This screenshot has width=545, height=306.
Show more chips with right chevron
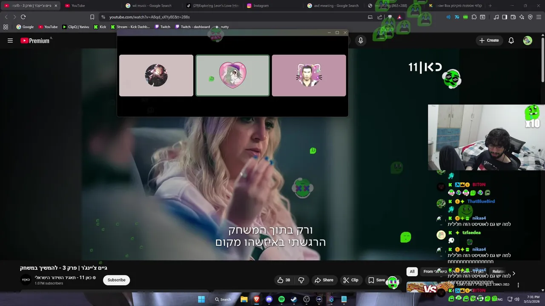[x=513, y=273]
